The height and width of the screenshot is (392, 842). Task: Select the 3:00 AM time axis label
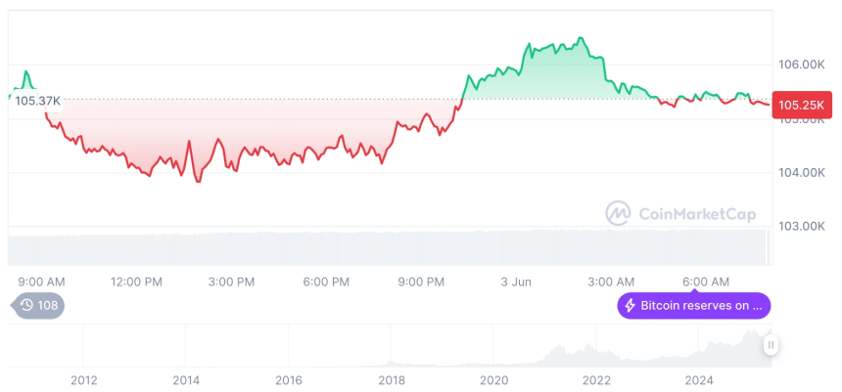click(611, 282)
